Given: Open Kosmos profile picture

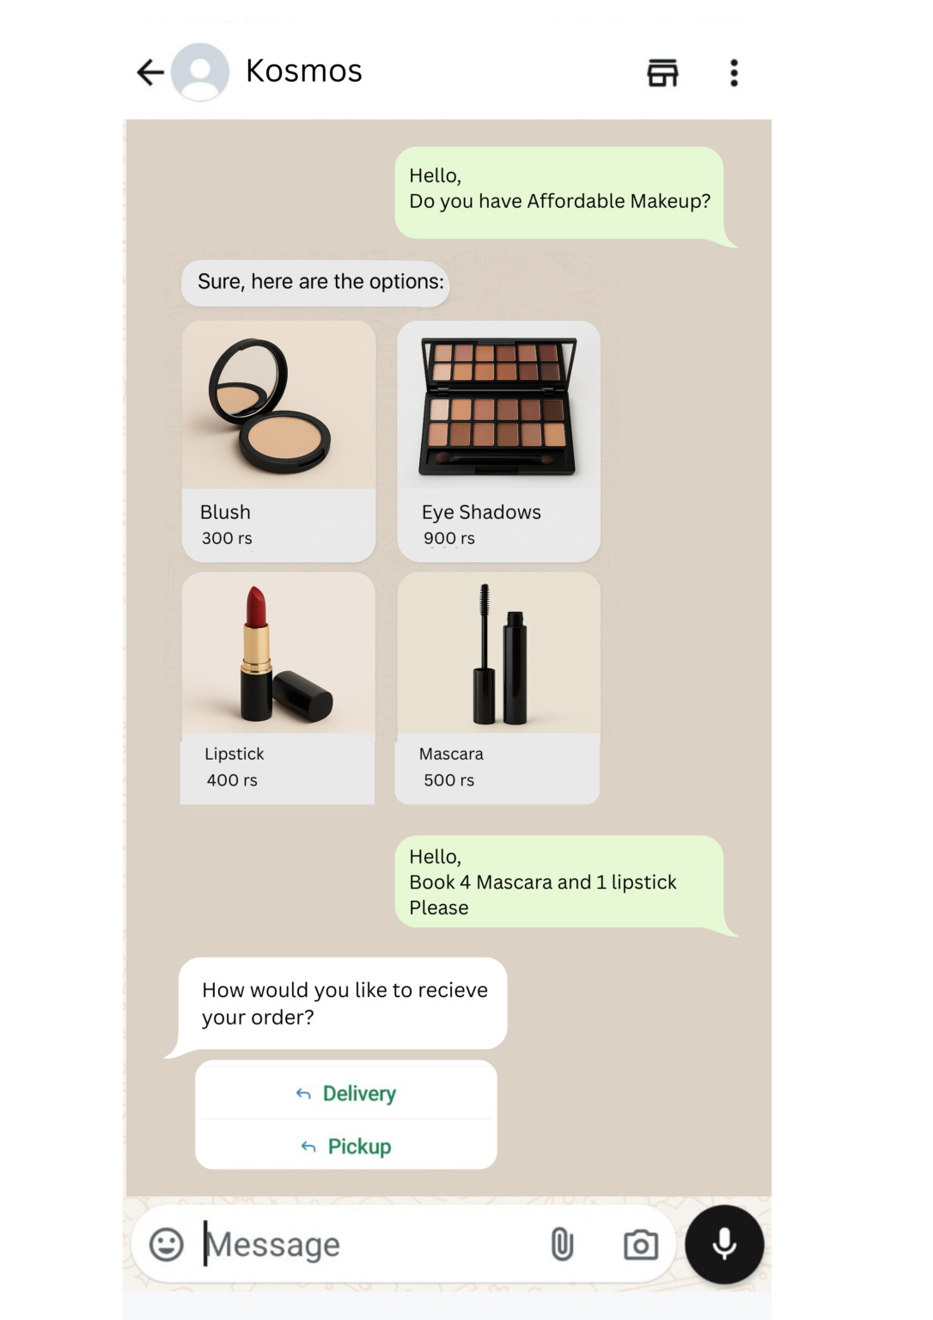Looking at the screenshot, I should [200, 72].
